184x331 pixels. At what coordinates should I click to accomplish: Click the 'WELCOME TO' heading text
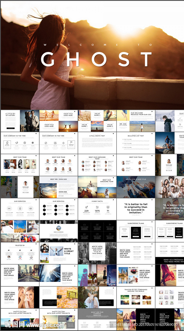[x=97, y=45]
